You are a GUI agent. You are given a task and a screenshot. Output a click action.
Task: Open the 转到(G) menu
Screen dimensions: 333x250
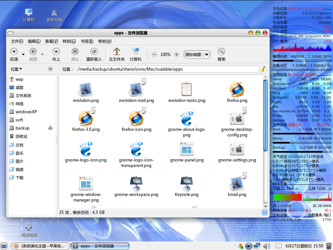coord(69,41)
